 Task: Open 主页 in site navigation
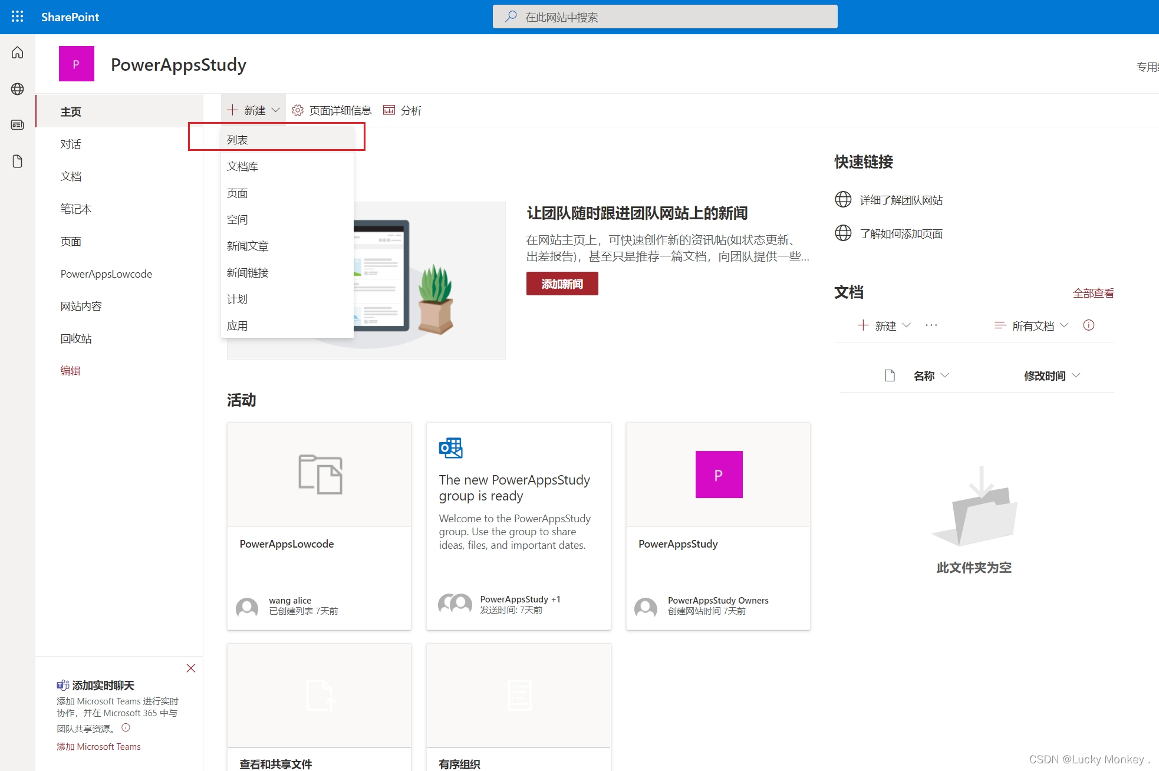tap(119, 111)
